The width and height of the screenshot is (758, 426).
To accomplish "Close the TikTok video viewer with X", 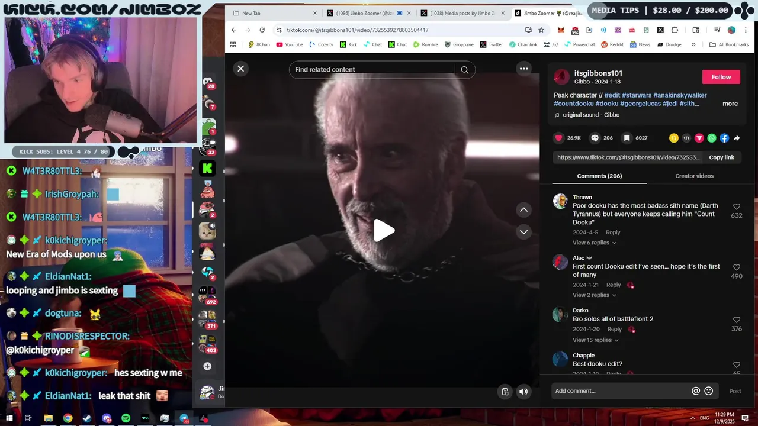I will (x=240, y=69).
